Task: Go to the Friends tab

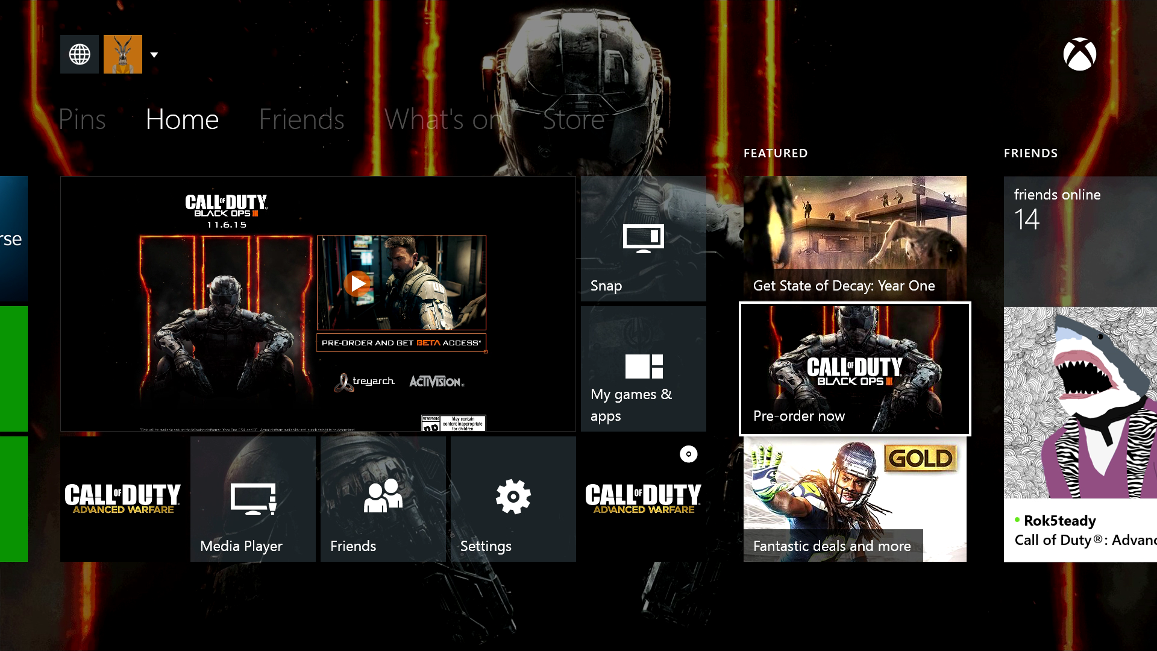Action: click(x=301, y=119)
